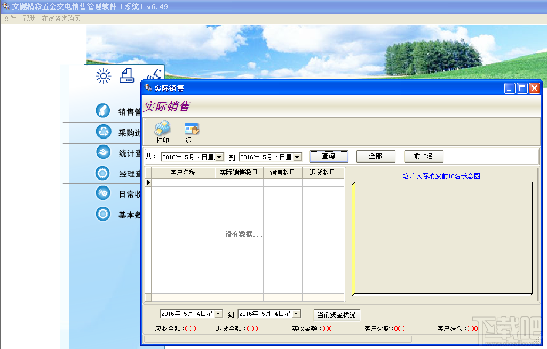Click the chart title 客户实际消费前10名示意图
This screenshot has width=547, height=349.
(442, 176)
